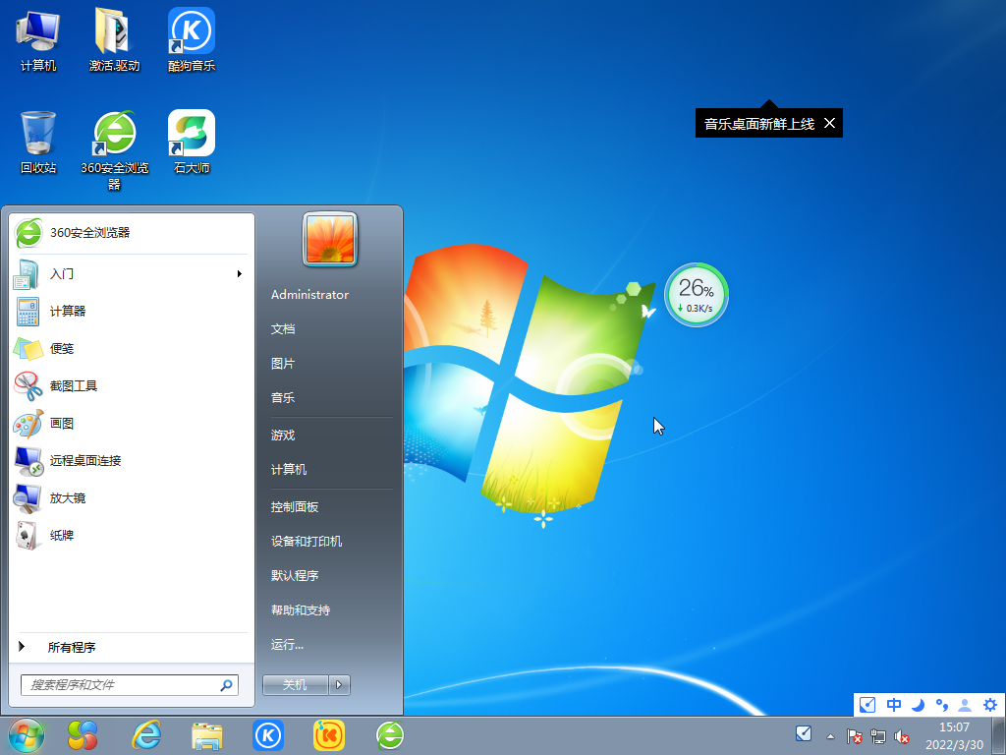Open the Recycle Bin
Image resolution: width=1006 pixels, height=755 pixels.
37,135
